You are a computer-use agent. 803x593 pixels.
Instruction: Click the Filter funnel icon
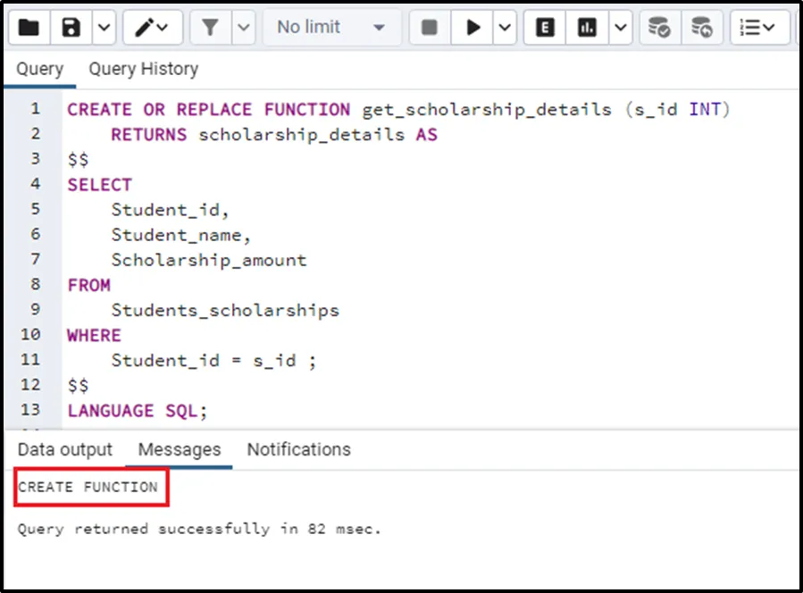(211, 28)
